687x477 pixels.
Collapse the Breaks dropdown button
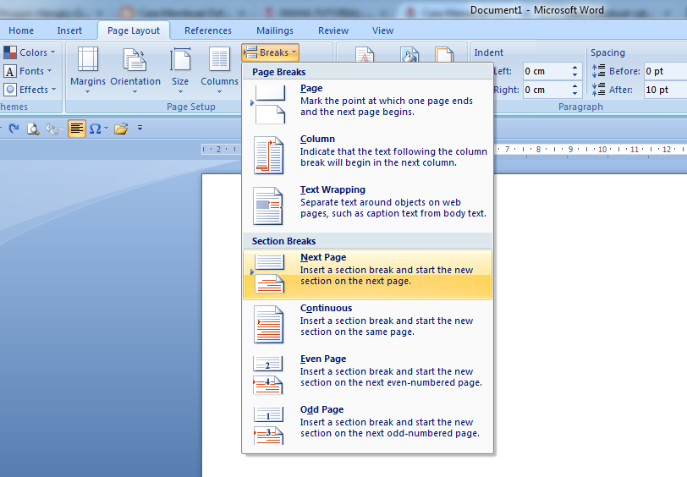pos(270,52)
